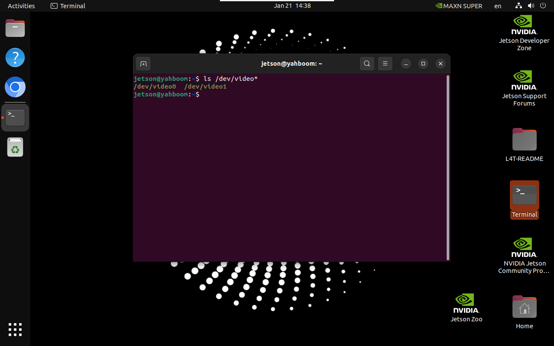This screenshot has height=346, width=554.
Task: Show Applications grid
Action: (x=15, y=329)
